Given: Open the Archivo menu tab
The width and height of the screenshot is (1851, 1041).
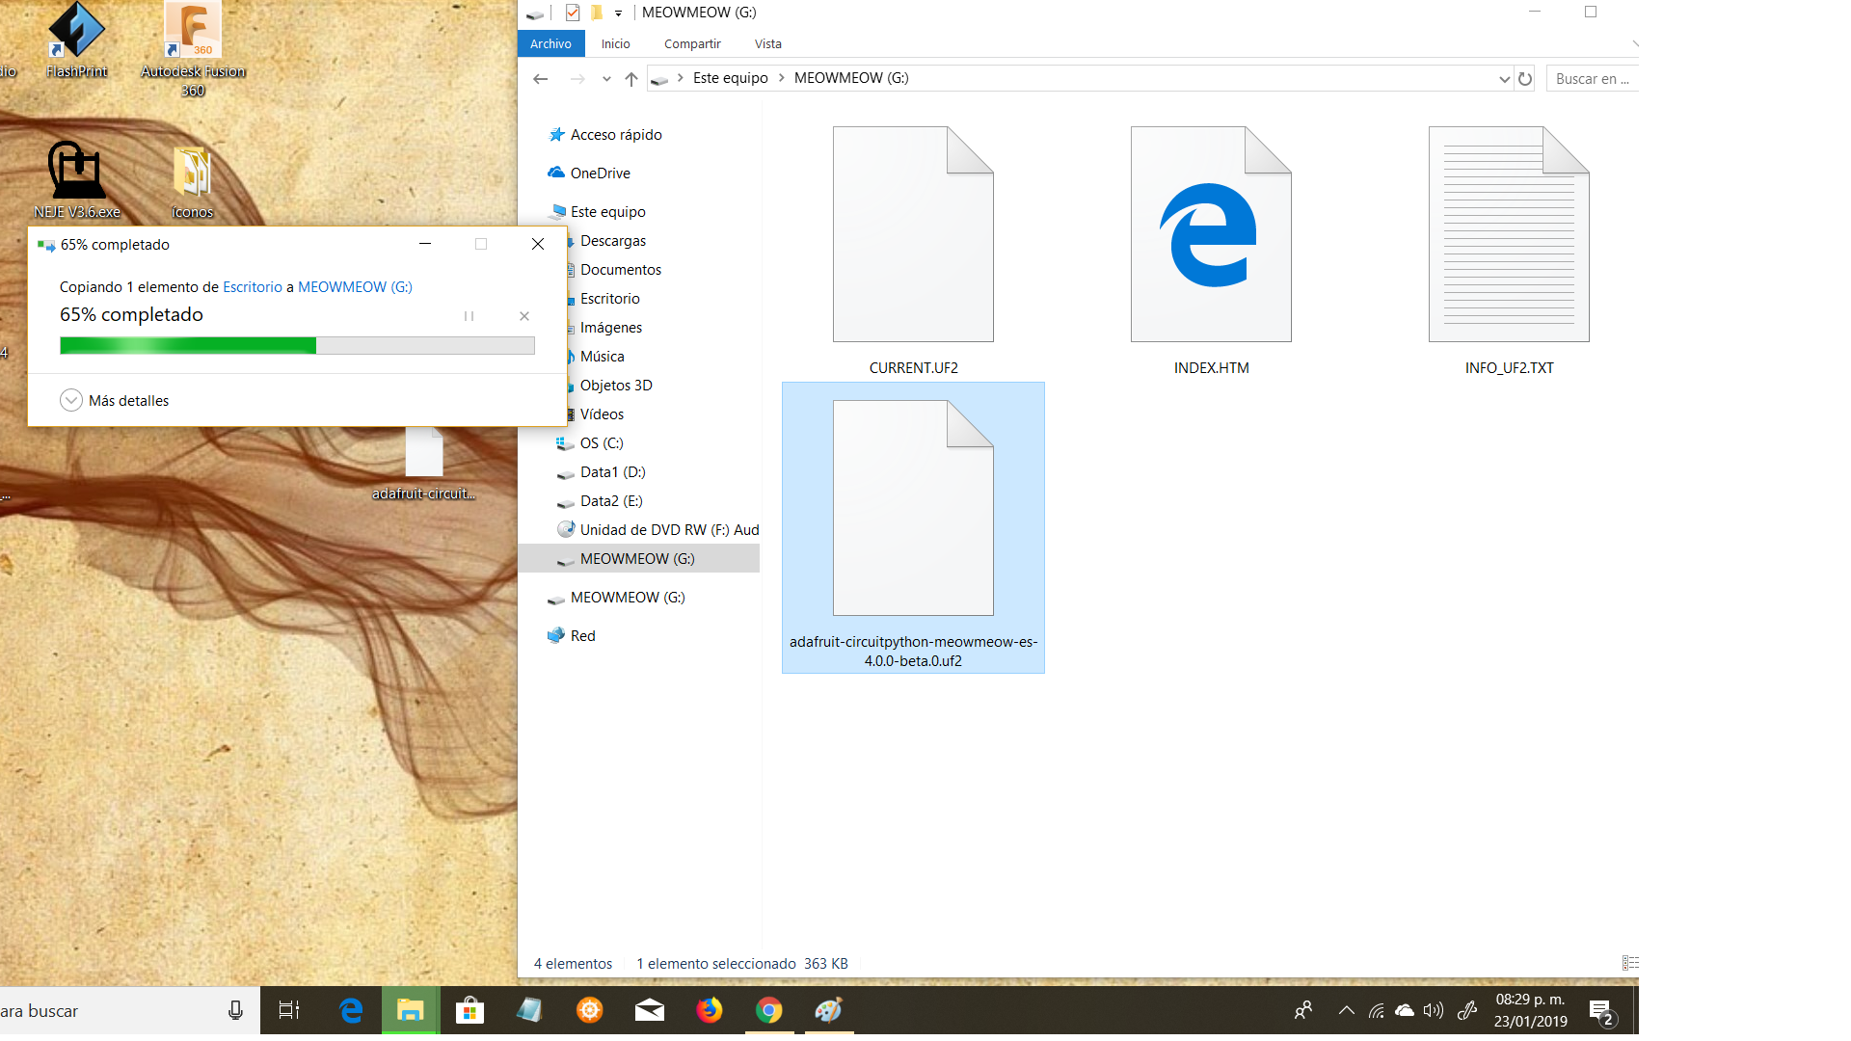Looking at the screenshot, I should (550, 44).
